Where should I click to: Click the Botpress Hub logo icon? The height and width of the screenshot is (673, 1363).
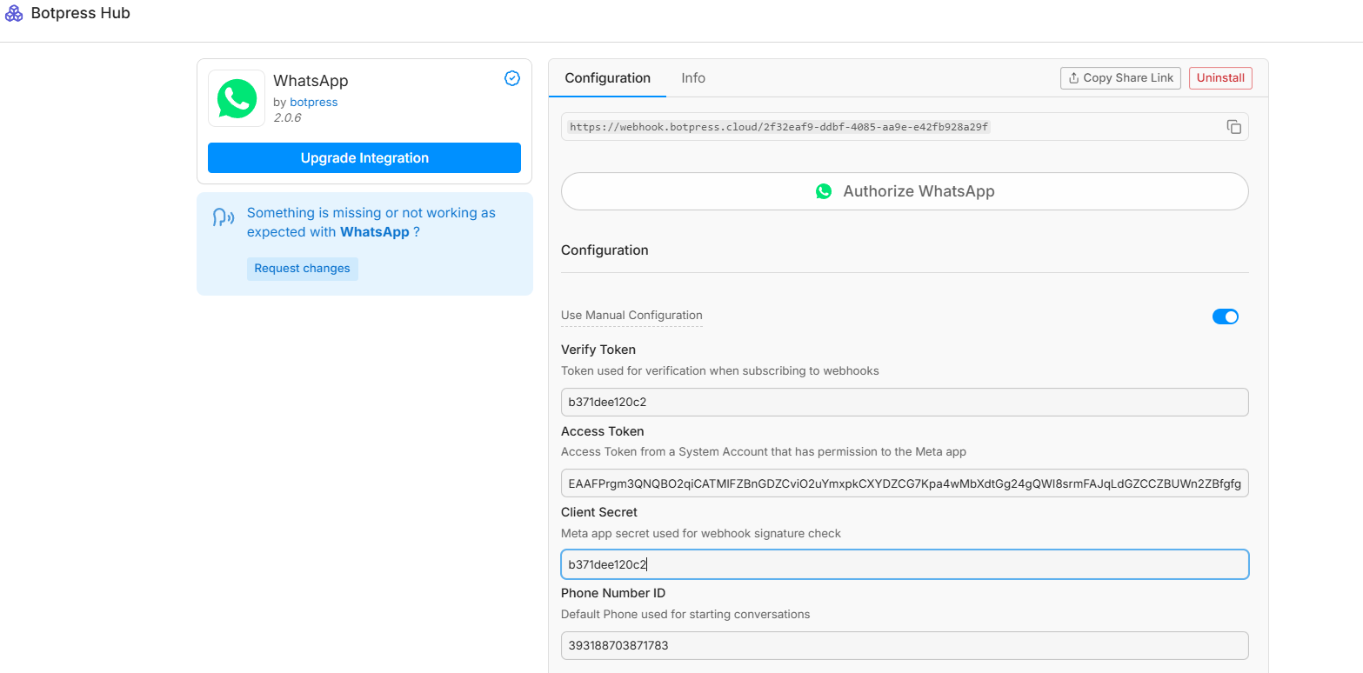[x=14, y=14]
